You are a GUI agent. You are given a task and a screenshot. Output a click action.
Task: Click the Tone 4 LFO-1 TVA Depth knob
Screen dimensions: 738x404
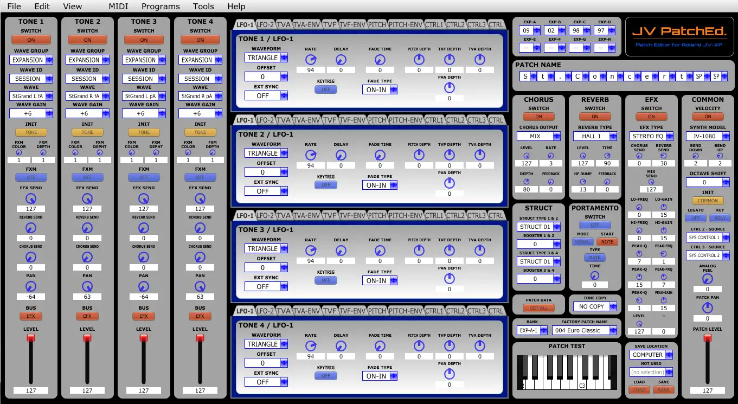point(480,345)
